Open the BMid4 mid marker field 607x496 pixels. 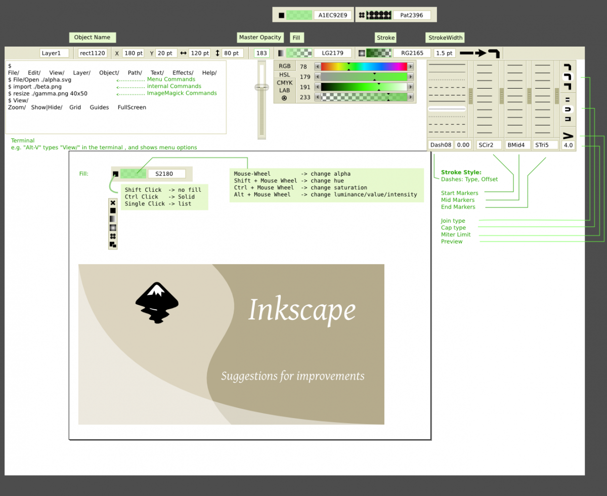coord(517,144)
